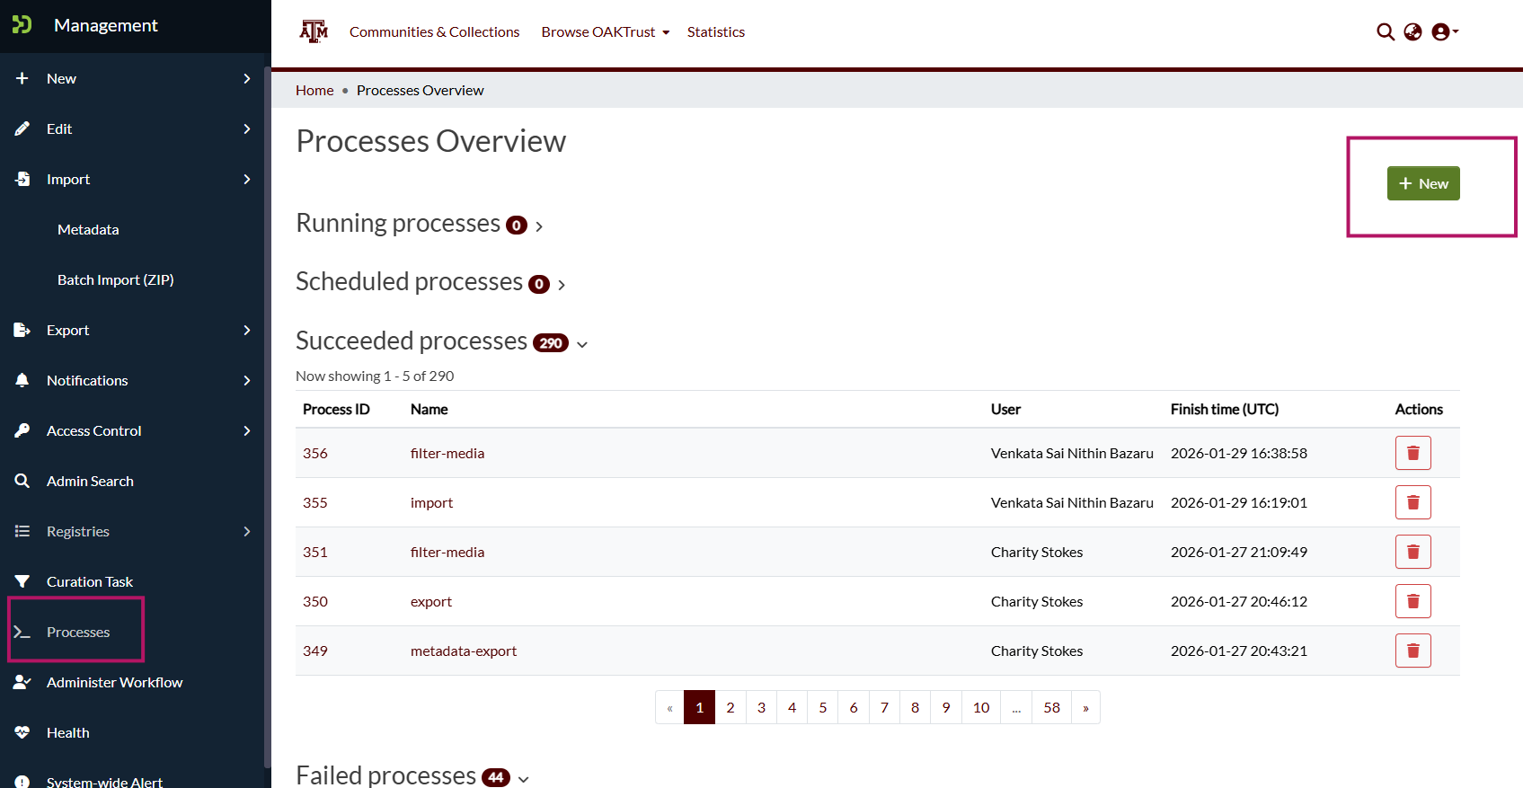1523x788 pixels.
Task: Navigate to Home via breadcrumb
Action: 314,91
